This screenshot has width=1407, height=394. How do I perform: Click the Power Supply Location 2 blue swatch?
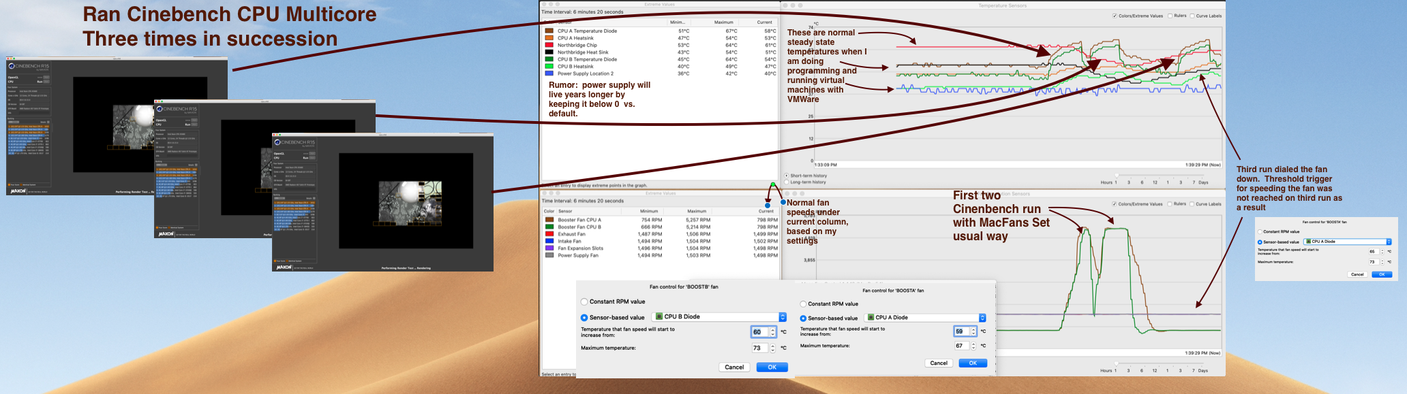[x=549, y=73]
